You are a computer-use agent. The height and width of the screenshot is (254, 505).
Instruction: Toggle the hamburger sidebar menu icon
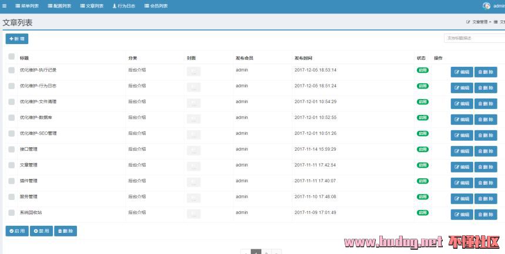(x=5, y=6)
